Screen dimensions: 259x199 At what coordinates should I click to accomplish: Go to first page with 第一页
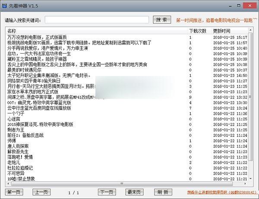[x=14, y=192]
